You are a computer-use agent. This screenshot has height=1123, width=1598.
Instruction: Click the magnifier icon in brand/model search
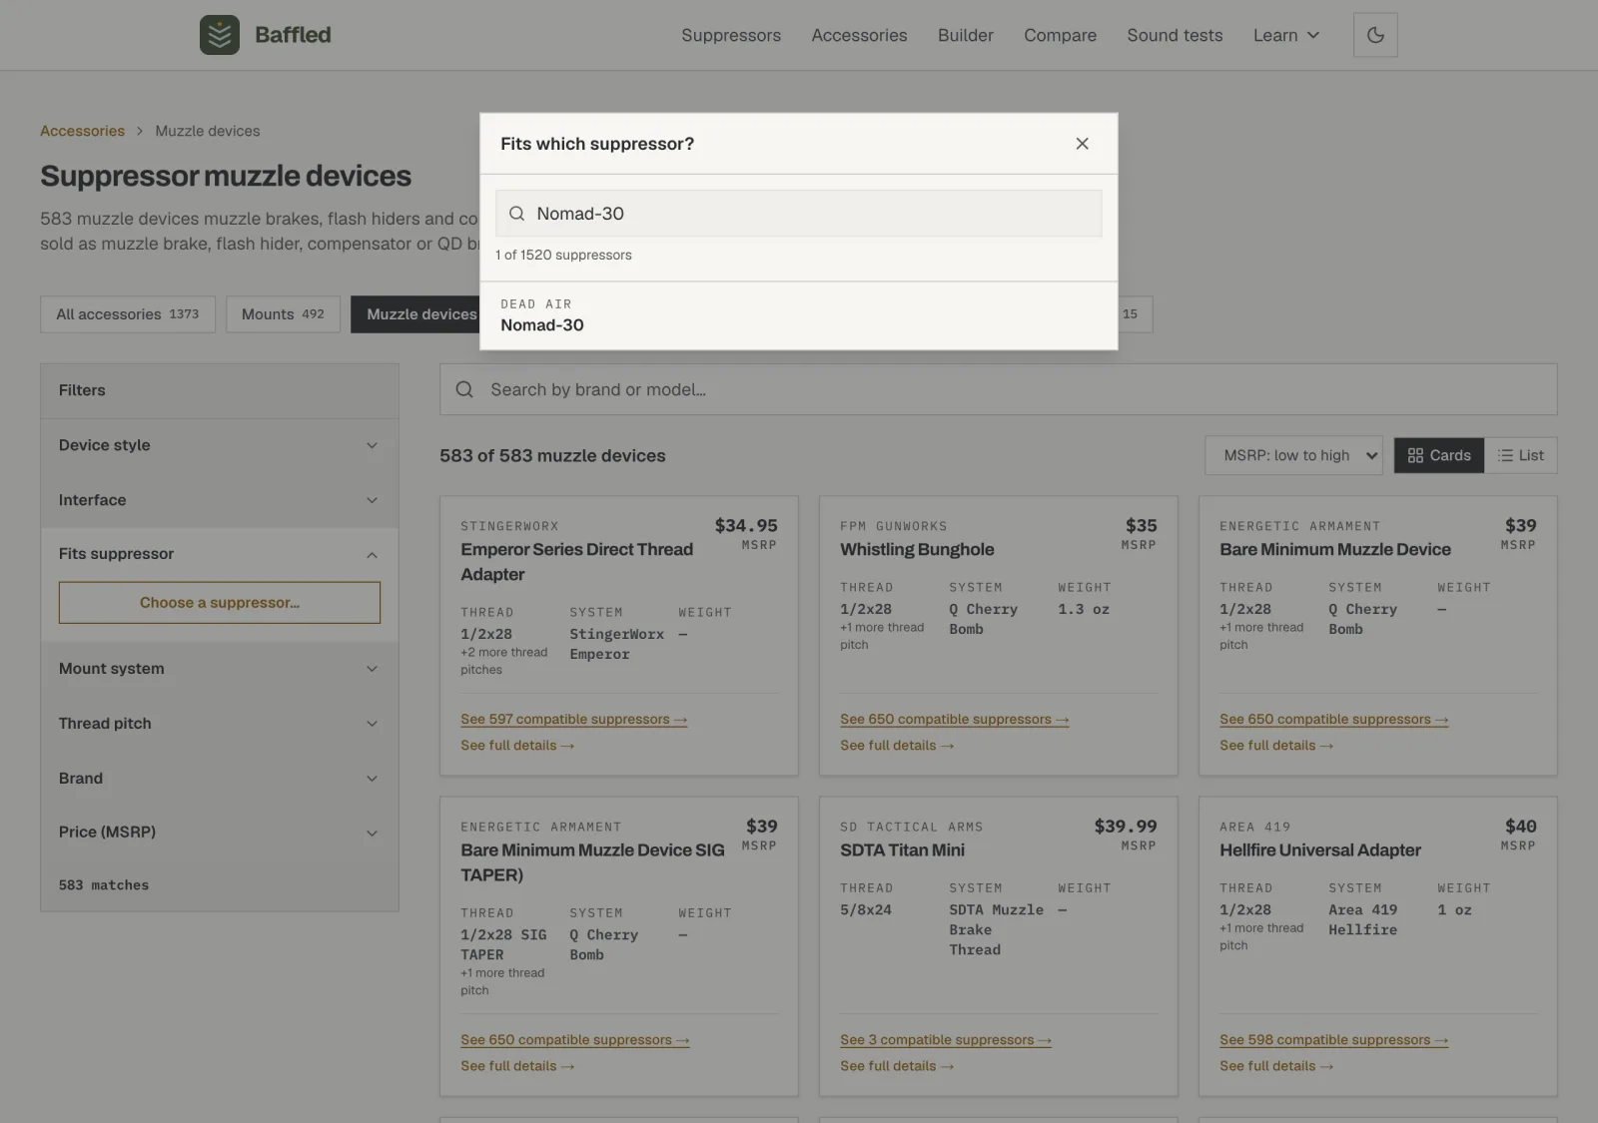464,389
